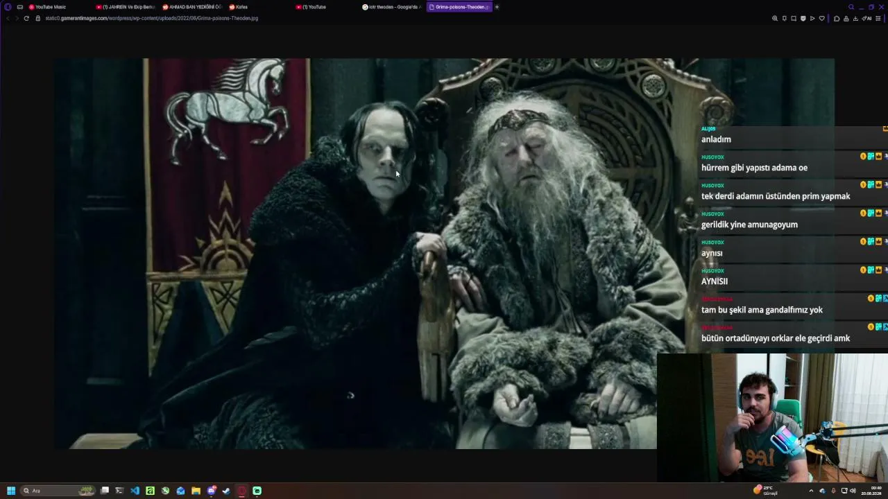Click the taskbar search box 'Ara'
This screenshot has width=888, height=499.
pos(58,491)
